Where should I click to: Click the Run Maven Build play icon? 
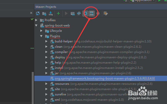click(x=66, y=13)
